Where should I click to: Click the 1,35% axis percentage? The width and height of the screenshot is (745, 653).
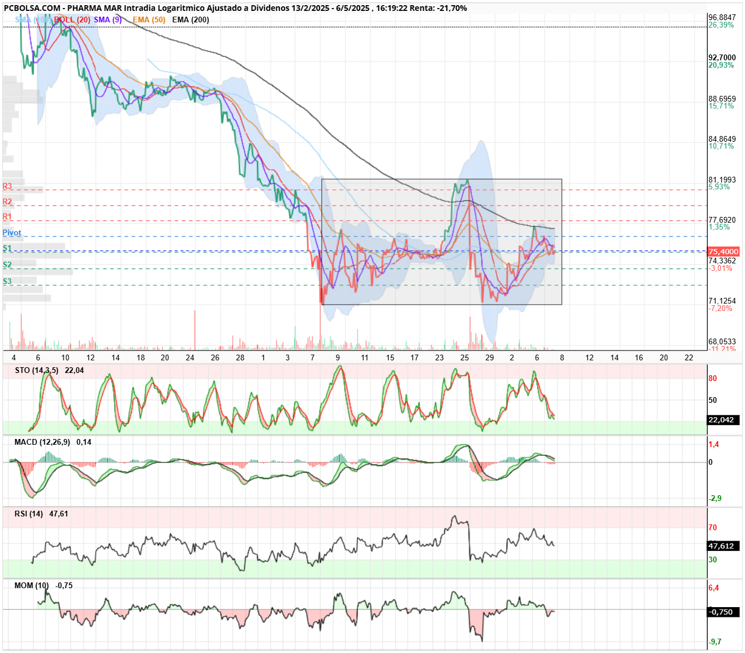tap(719, 227)
